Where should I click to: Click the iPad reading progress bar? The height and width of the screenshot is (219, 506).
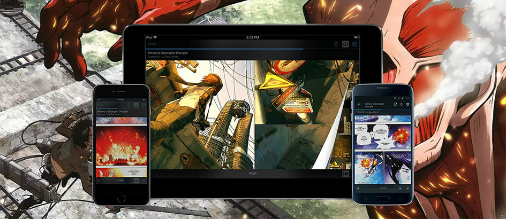[x=252, y=49]
